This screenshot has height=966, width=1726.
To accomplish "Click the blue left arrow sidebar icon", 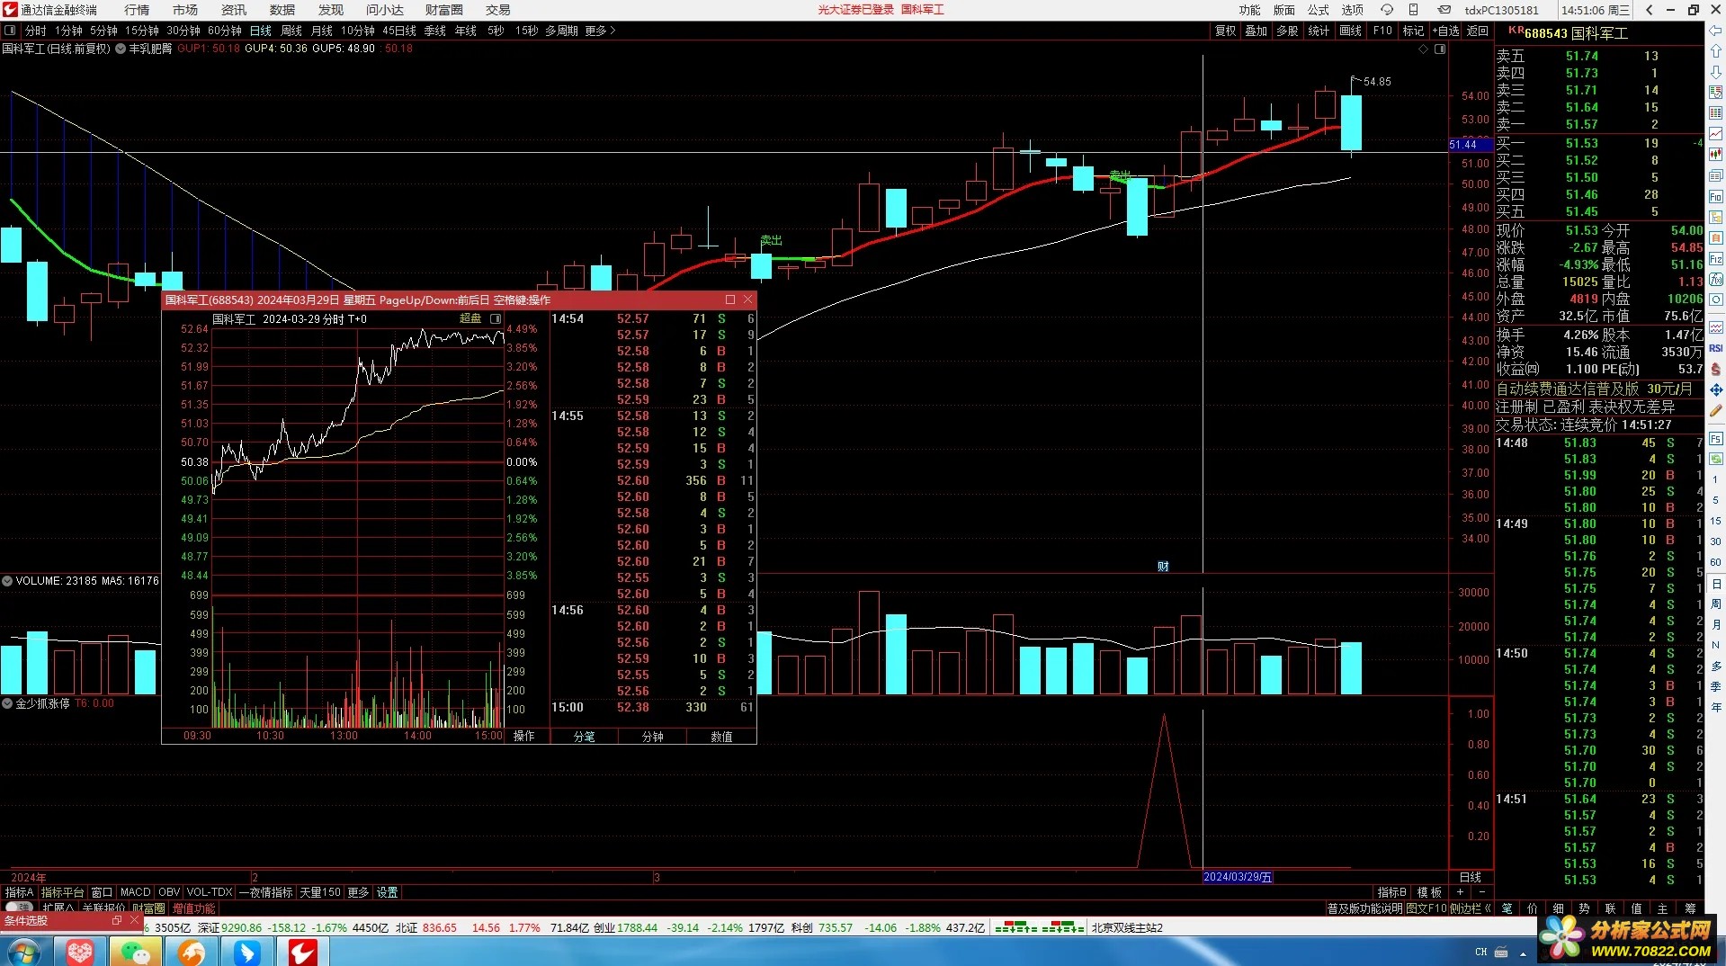I will click(x=1715, y=31).
